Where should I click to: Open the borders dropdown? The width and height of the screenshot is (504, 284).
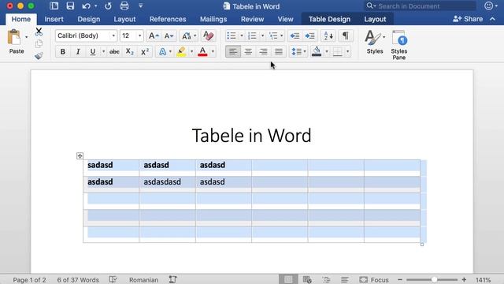pyautogui.click(x=348, y=51)
